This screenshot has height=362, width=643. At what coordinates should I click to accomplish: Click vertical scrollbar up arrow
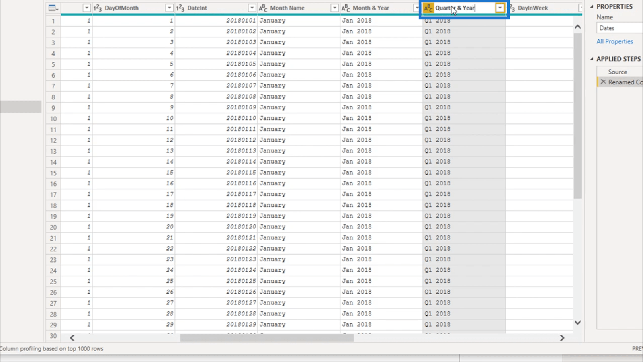coord(577,27)
